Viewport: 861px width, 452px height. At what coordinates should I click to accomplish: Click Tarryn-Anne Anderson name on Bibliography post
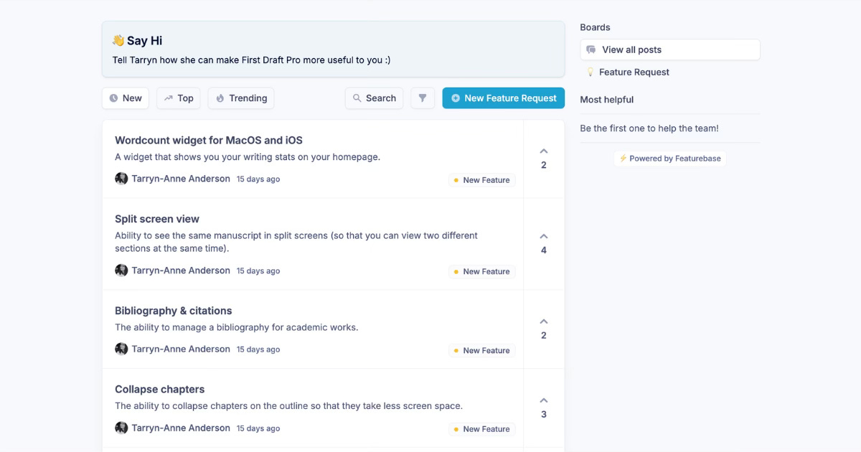[181, 349]
